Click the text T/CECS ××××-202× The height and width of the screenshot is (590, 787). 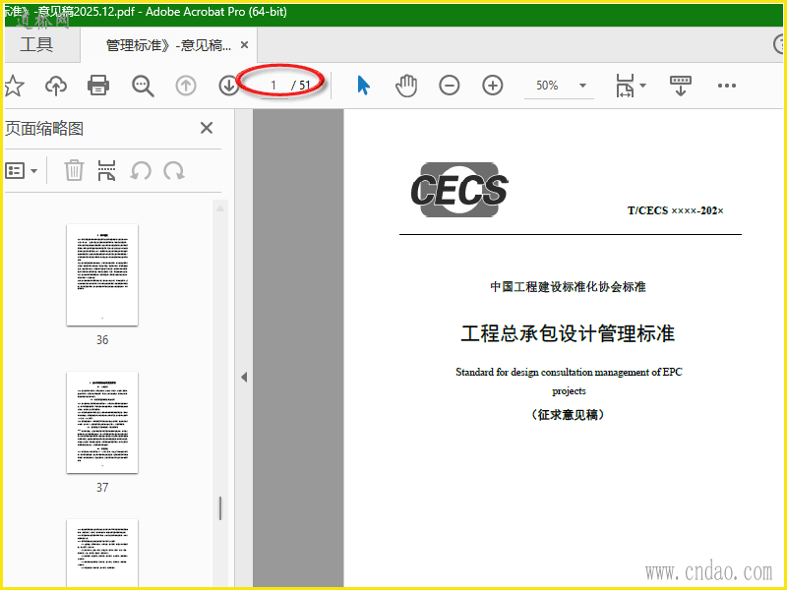pyautogui.click(x=676, y=210)
